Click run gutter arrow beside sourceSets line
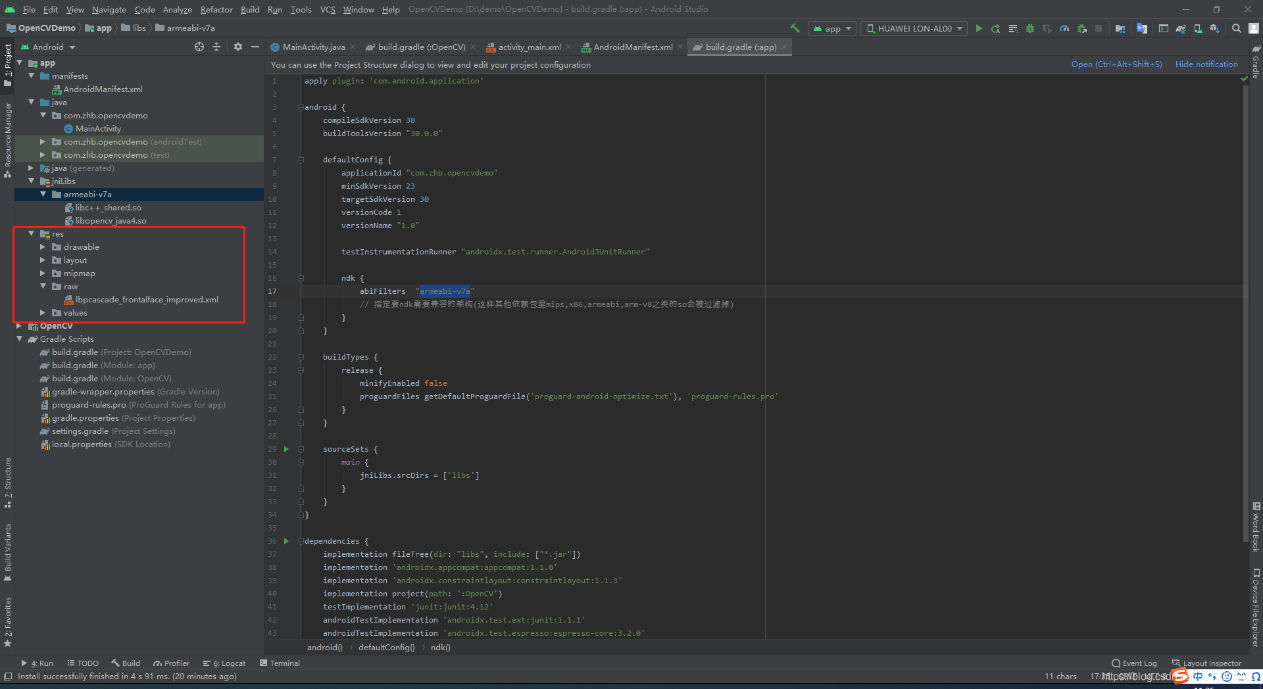Image resolution: width=1263 pixels, height=689 pixels. pyautogui.click(x=286, y=449)
